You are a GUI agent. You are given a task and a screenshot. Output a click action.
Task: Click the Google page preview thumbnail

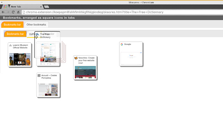point(131,58)
